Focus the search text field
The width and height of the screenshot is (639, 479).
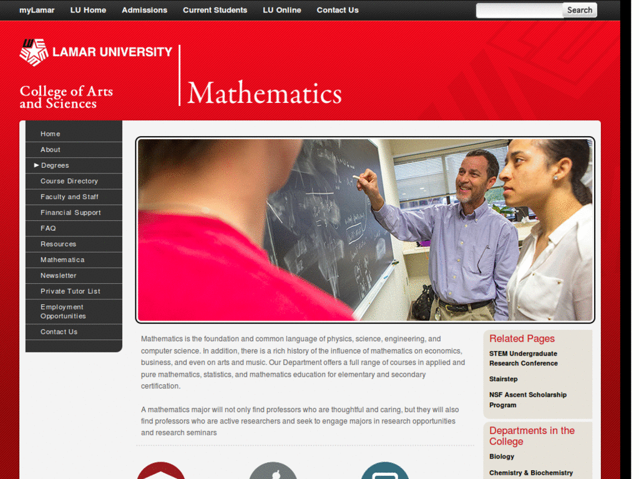[x=520, y=10]
